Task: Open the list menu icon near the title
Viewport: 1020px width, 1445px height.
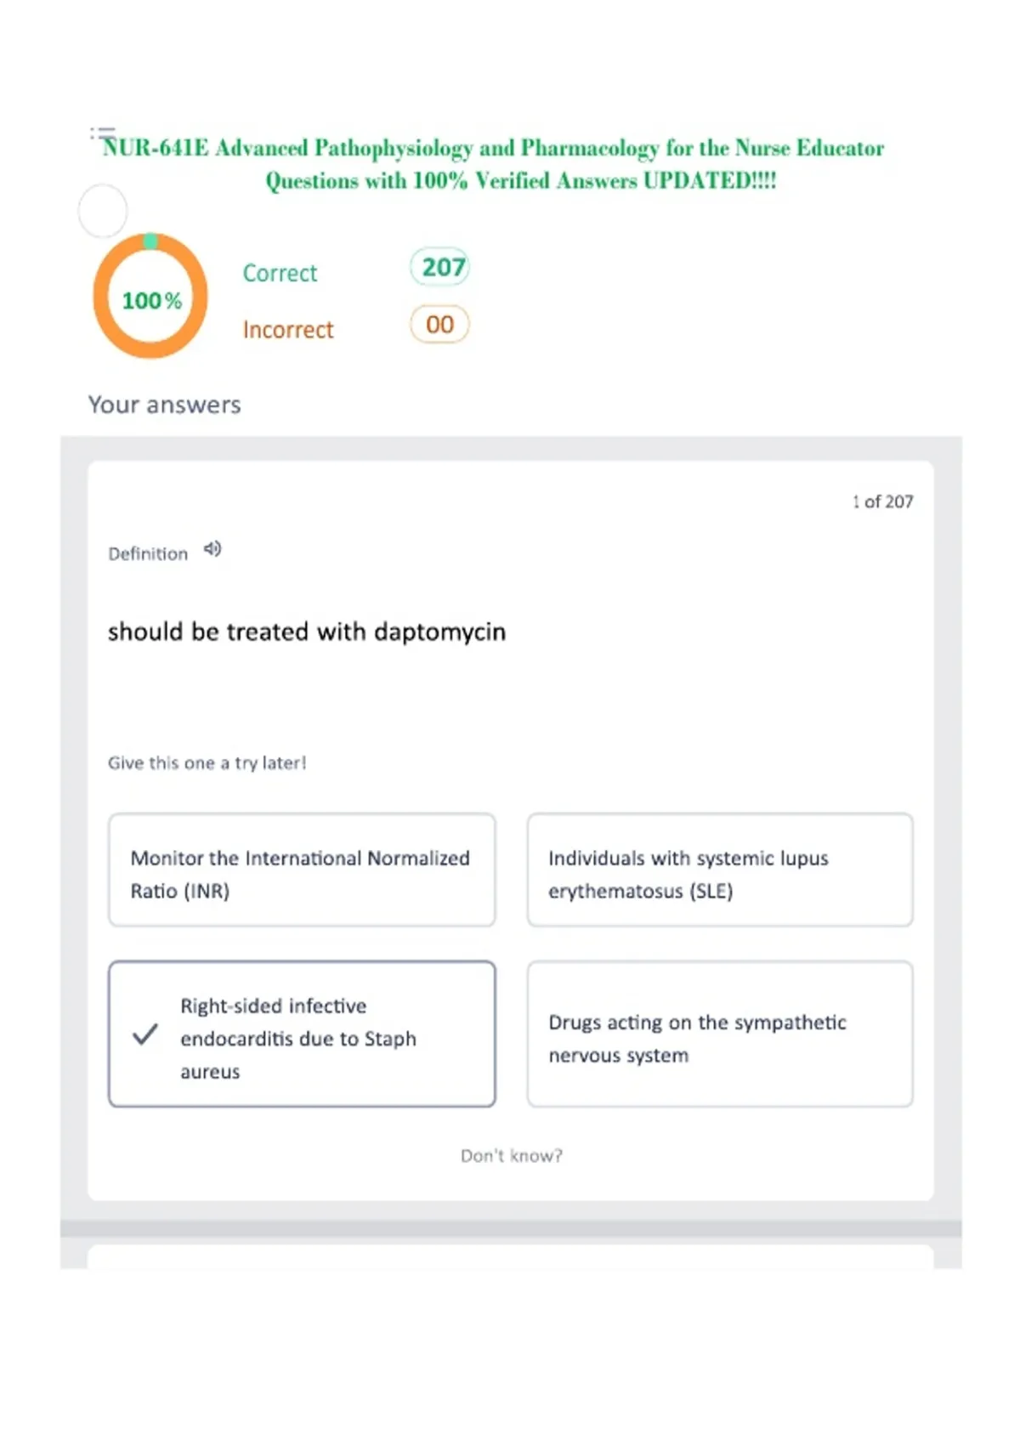Action: 103,133
